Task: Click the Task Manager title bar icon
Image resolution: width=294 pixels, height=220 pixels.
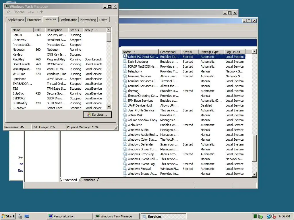Action: pyautogui.click(x=7, y=7)
